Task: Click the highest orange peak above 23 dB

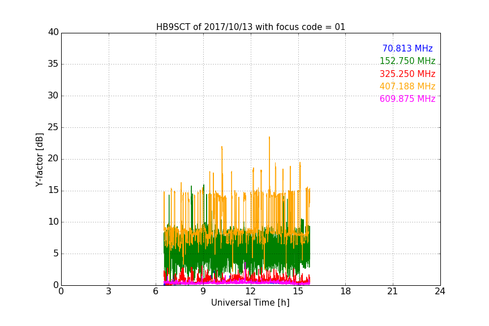Action: 269,138
